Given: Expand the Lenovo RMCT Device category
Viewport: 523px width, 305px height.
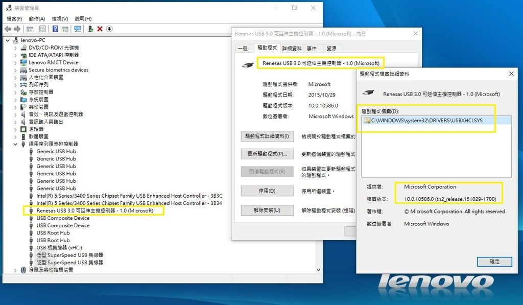Looking at the screenshot, I should [15, 63].
